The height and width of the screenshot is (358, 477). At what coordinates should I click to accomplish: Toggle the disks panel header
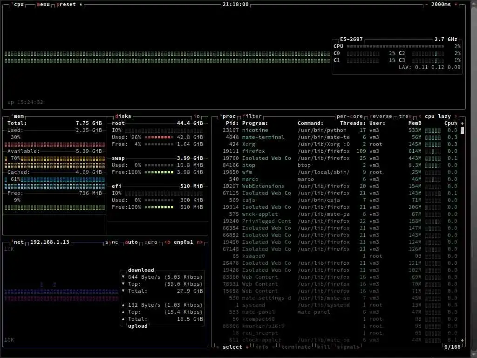click(x=123, y=116)
